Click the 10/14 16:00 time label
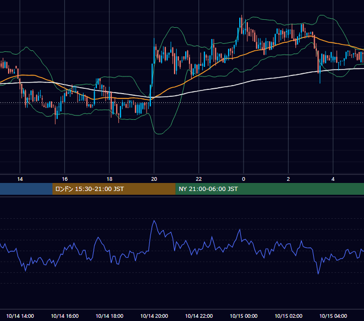 tap(65, 316)
